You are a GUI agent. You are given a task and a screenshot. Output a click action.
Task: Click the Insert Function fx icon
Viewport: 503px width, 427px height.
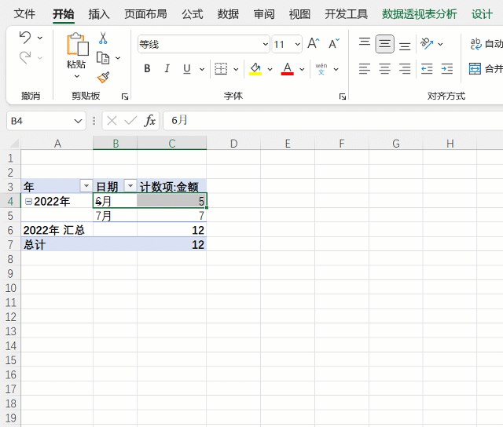click(x=149, y=120)
